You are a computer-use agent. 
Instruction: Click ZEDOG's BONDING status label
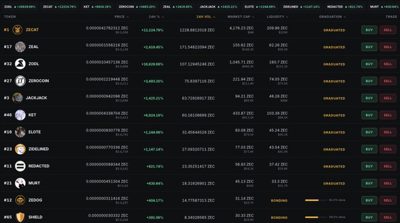click(x=279, y=201)
